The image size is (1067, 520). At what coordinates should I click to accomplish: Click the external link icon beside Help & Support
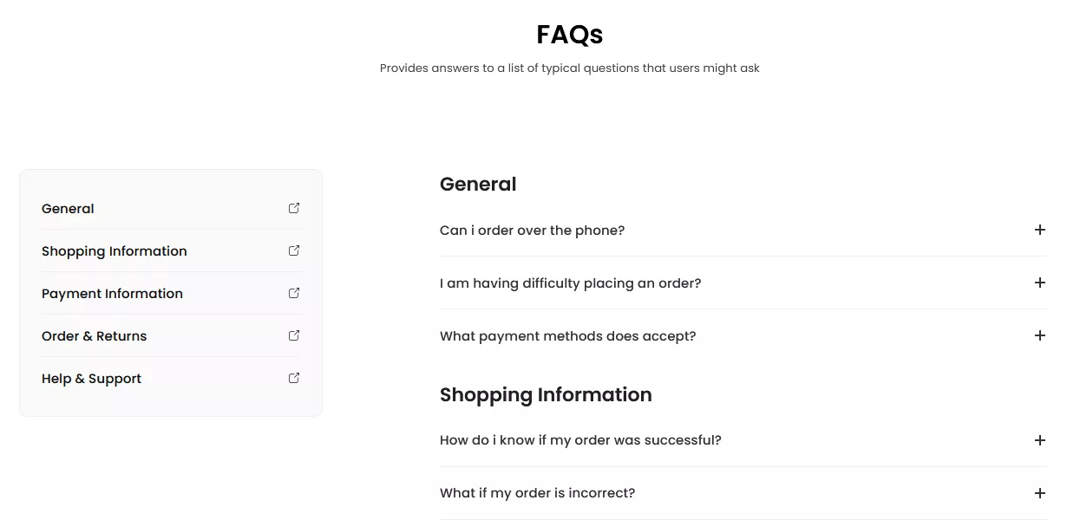click(x=293, y=378)
